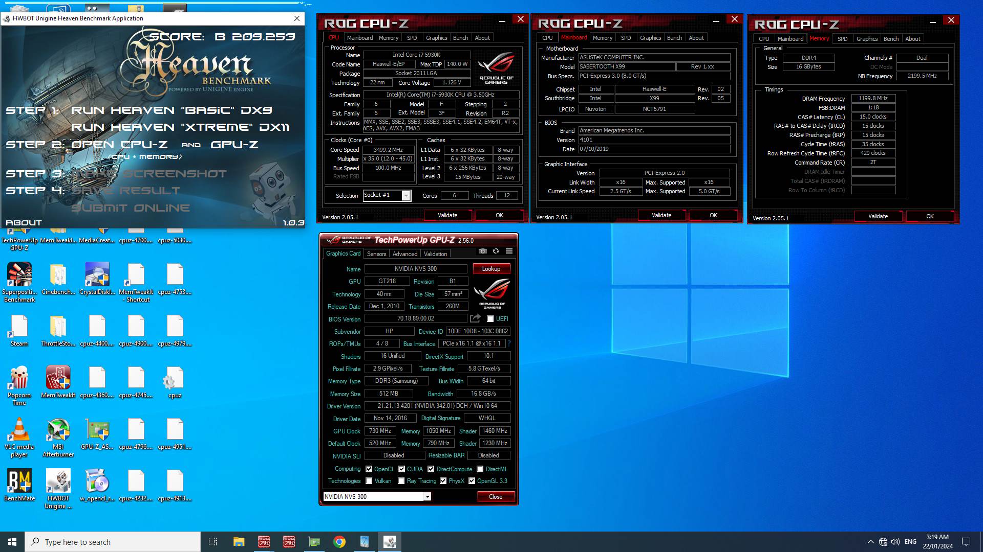The width and height of the screenshot is (983, 552).
Task: Open volume control in system tray
Action: [x=895, y=542]
